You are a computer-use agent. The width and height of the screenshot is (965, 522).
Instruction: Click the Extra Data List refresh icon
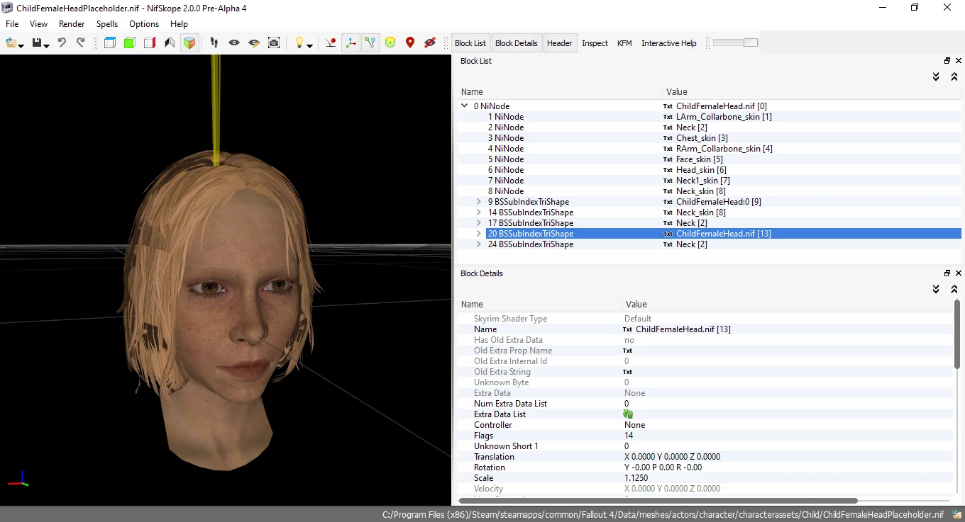628,414
